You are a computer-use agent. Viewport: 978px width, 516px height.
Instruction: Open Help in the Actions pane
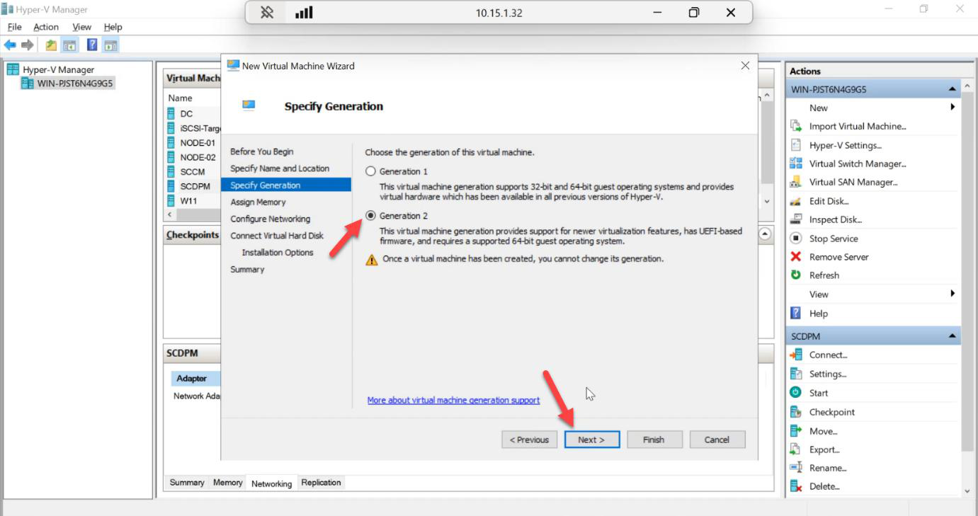click(818, 314)
